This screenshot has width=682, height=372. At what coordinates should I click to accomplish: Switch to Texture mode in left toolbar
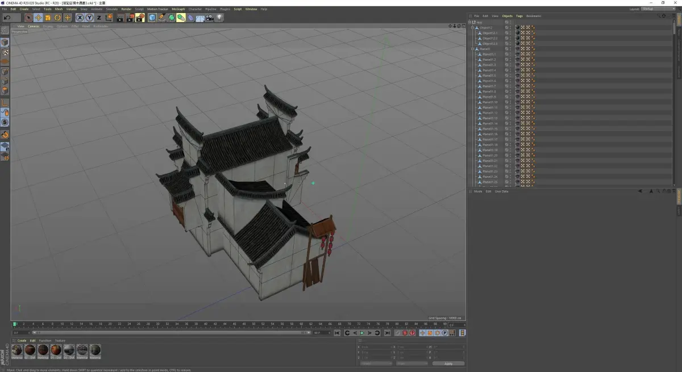click(5, 52)
